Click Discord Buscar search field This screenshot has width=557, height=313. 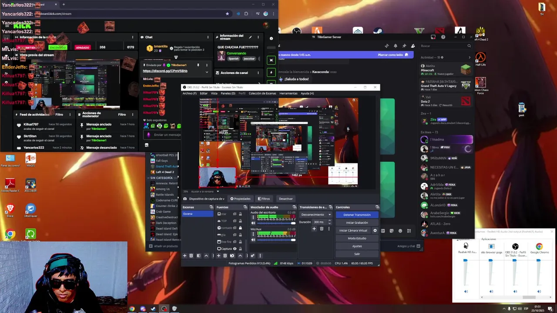point(446,46)
